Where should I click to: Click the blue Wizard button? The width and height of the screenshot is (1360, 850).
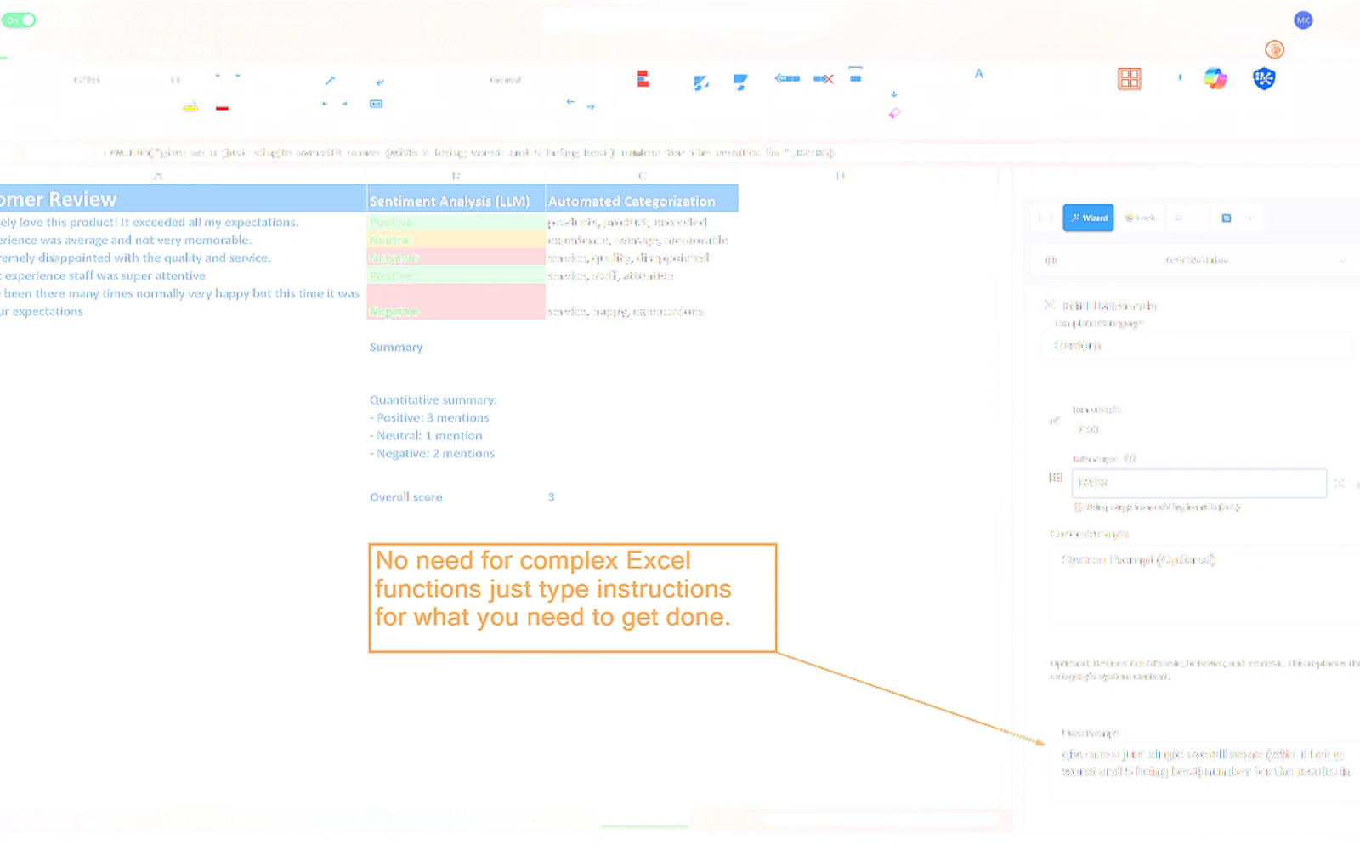(x=1088, y=218)
